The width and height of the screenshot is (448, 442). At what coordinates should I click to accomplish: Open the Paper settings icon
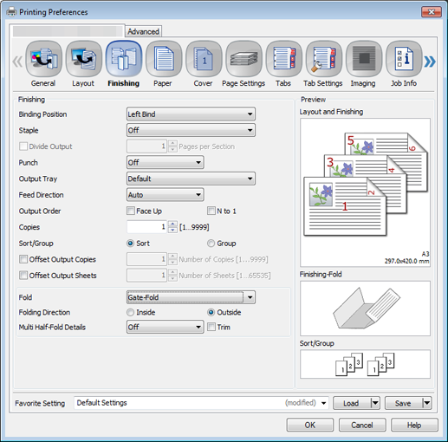(x=164, y=59)
